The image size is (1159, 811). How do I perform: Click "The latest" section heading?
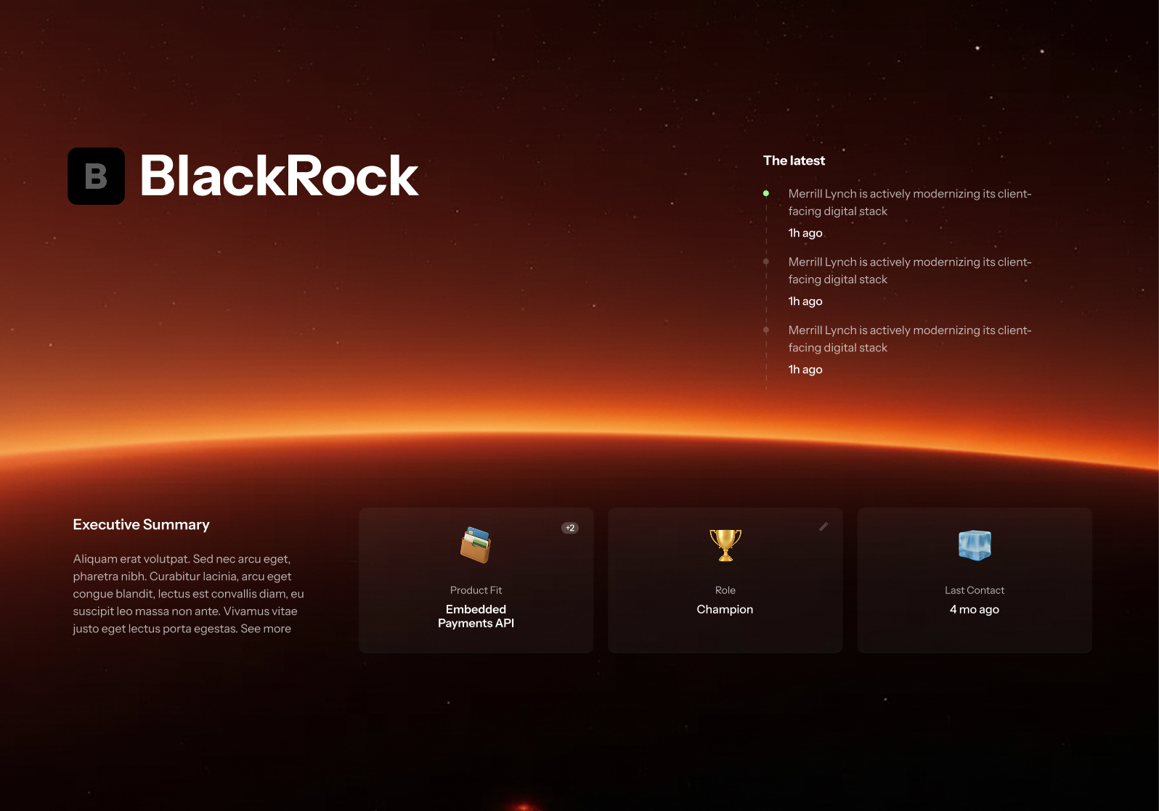pyautogui.click(x=794, y=161)
